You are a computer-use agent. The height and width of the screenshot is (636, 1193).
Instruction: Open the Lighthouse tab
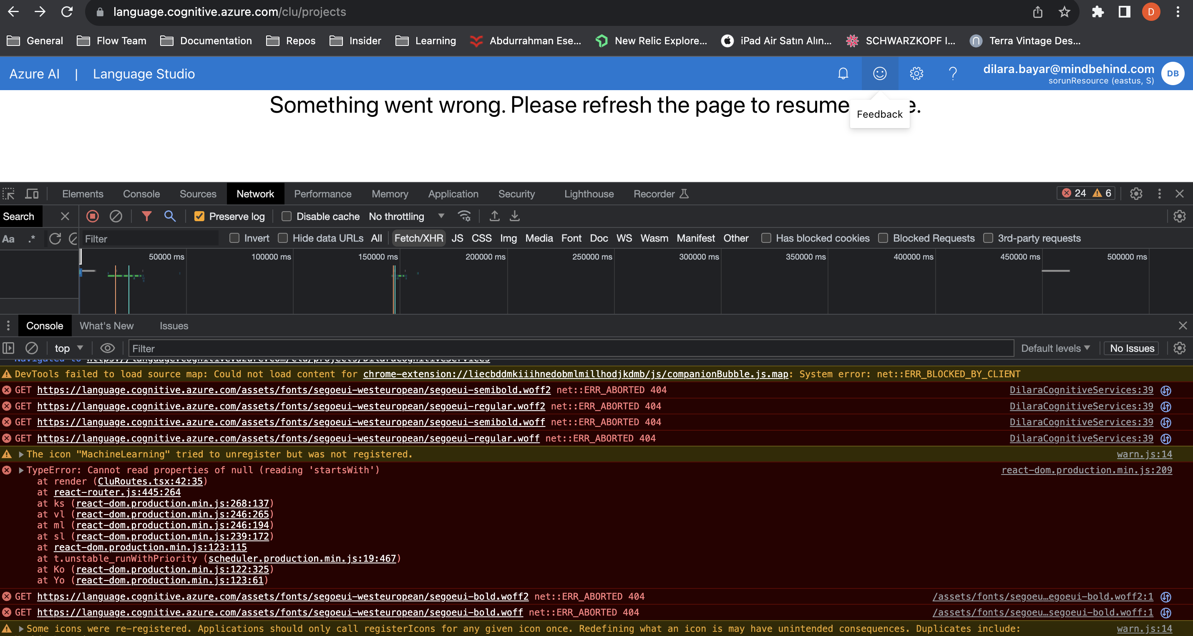(x=589, y=194)
